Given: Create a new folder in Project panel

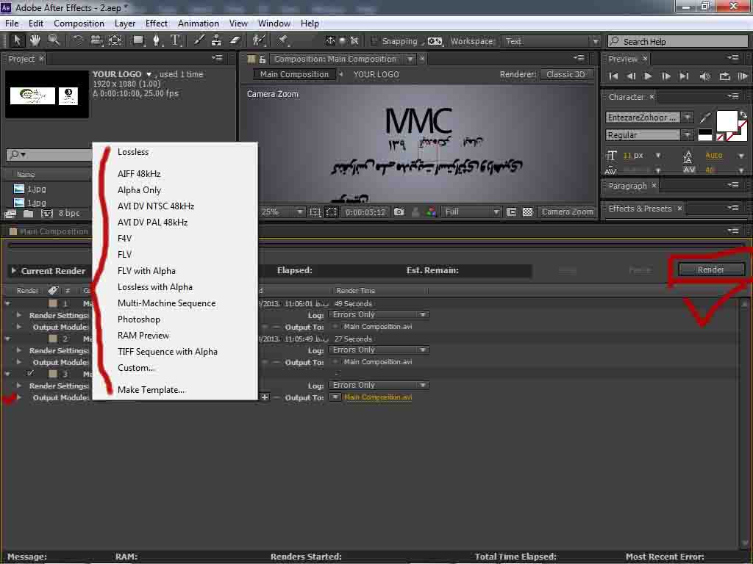Looking at the screenshot, I should (29, 214).
